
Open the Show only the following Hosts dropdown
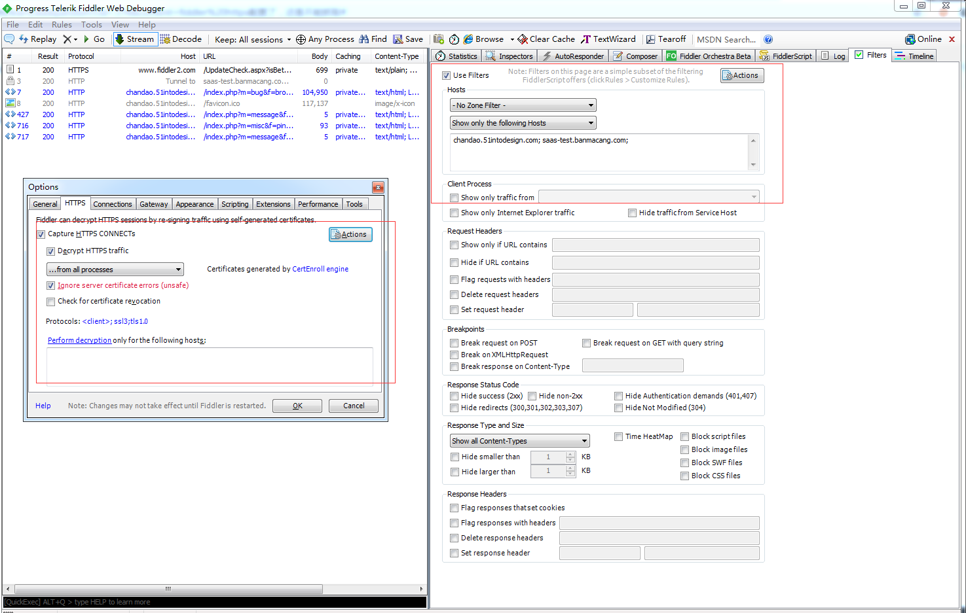pyautogui.click(x=523, y=123)
